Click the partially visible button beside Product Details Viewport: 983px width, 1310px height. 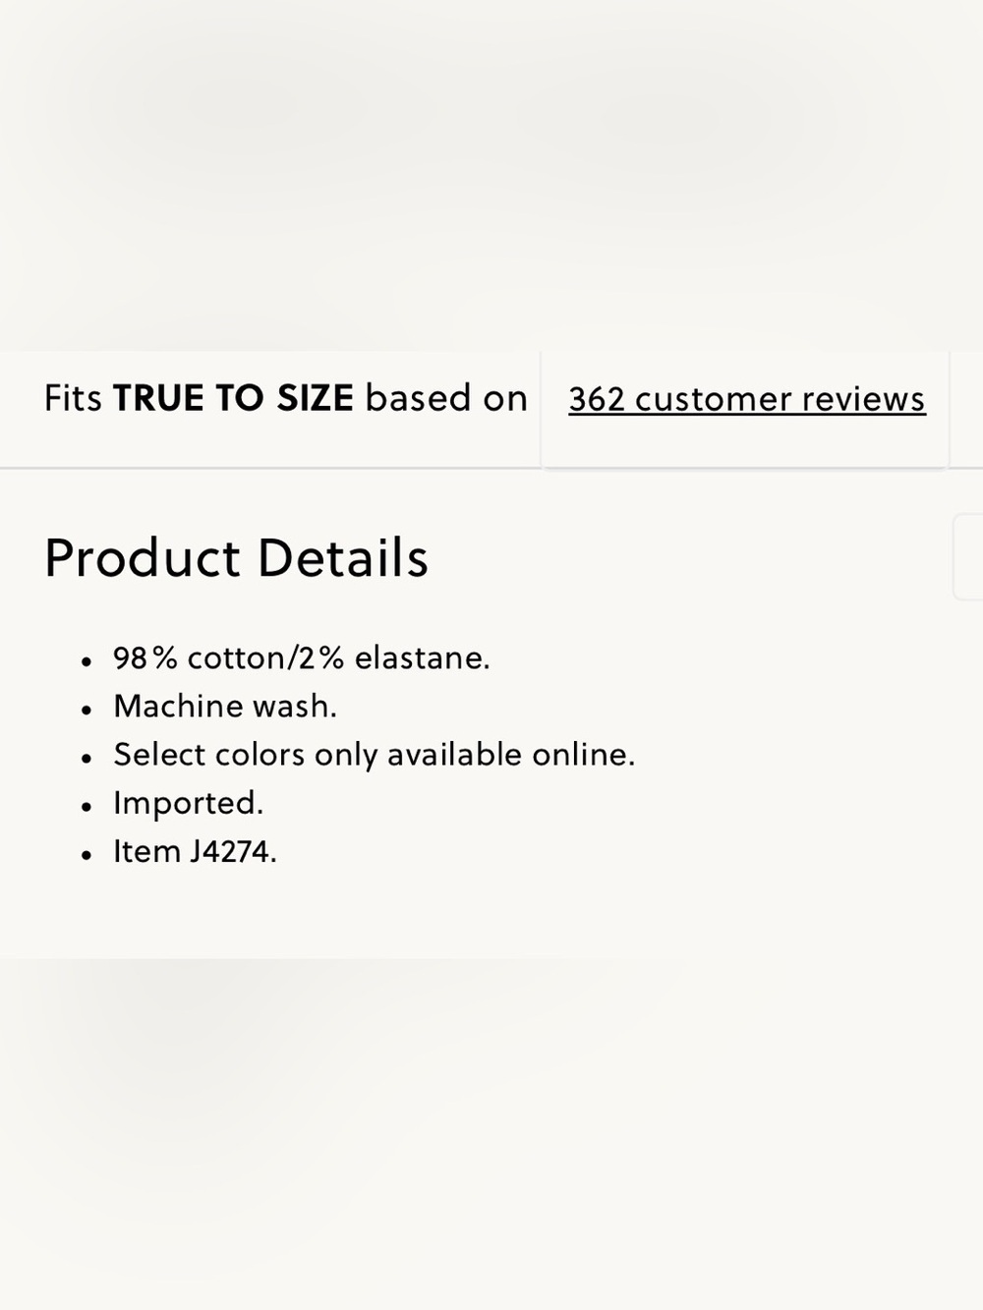[968, 556]
